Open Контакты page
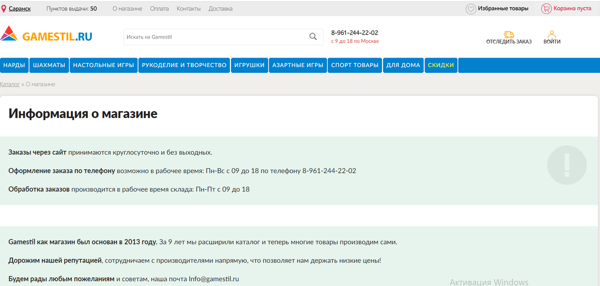 click(x=188, y=8)
